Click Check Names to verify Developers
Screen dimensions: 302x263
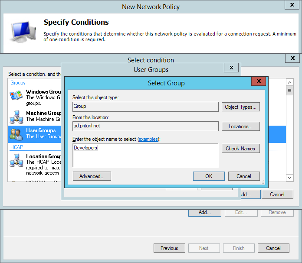click(240, 149)
